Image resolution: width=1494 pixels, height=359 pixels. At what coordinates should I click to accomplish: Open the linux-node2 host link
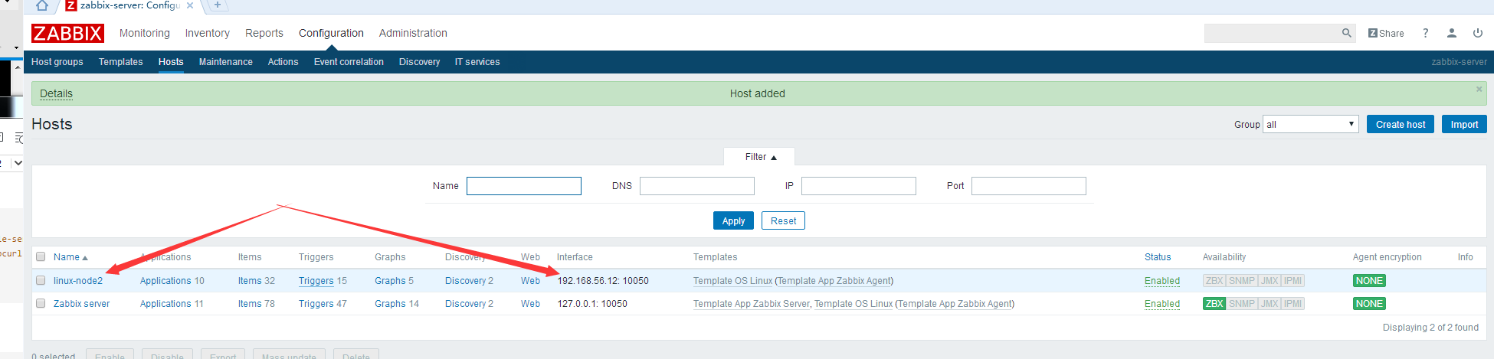click(78, 281)
